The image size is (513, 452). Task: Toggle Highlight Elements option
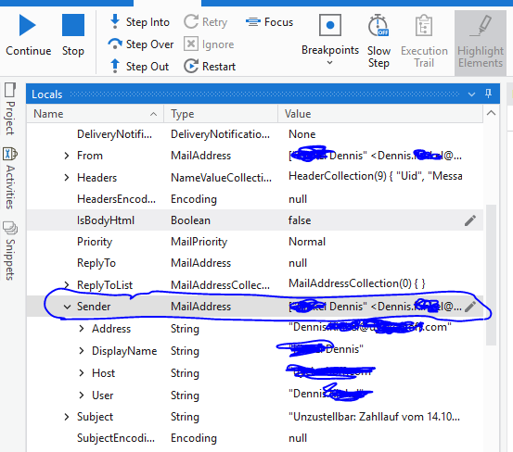pyautogui.click(x=481, y=42)
